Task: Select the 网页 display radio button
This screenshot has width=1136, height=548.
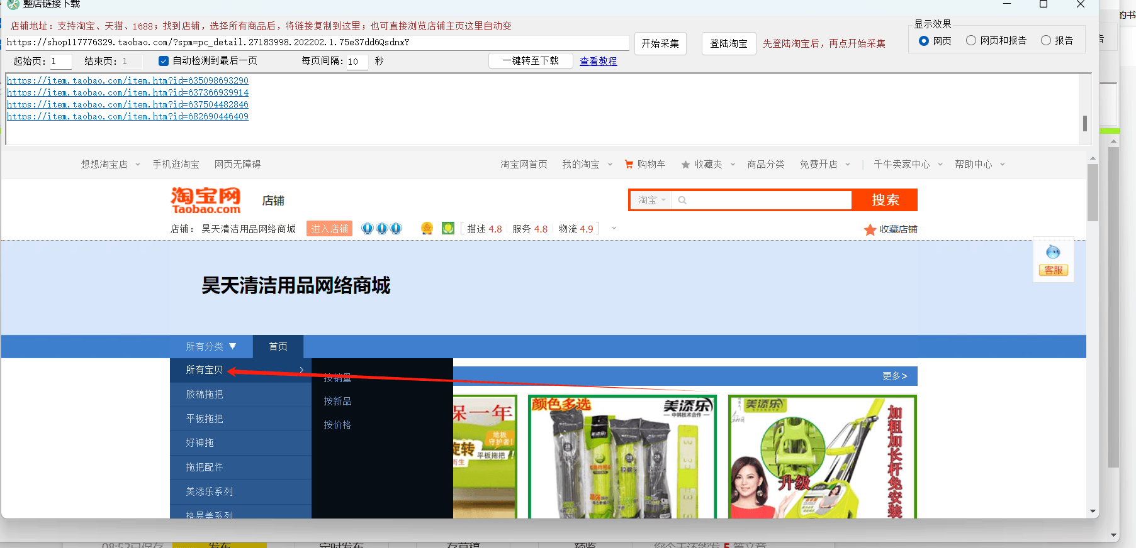Action: tap(924, 41)
